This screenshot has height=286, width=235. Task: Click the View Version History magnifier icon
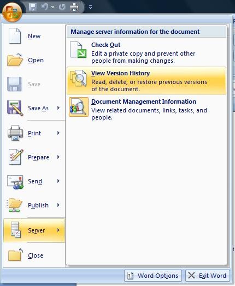(x=78, y=78)
